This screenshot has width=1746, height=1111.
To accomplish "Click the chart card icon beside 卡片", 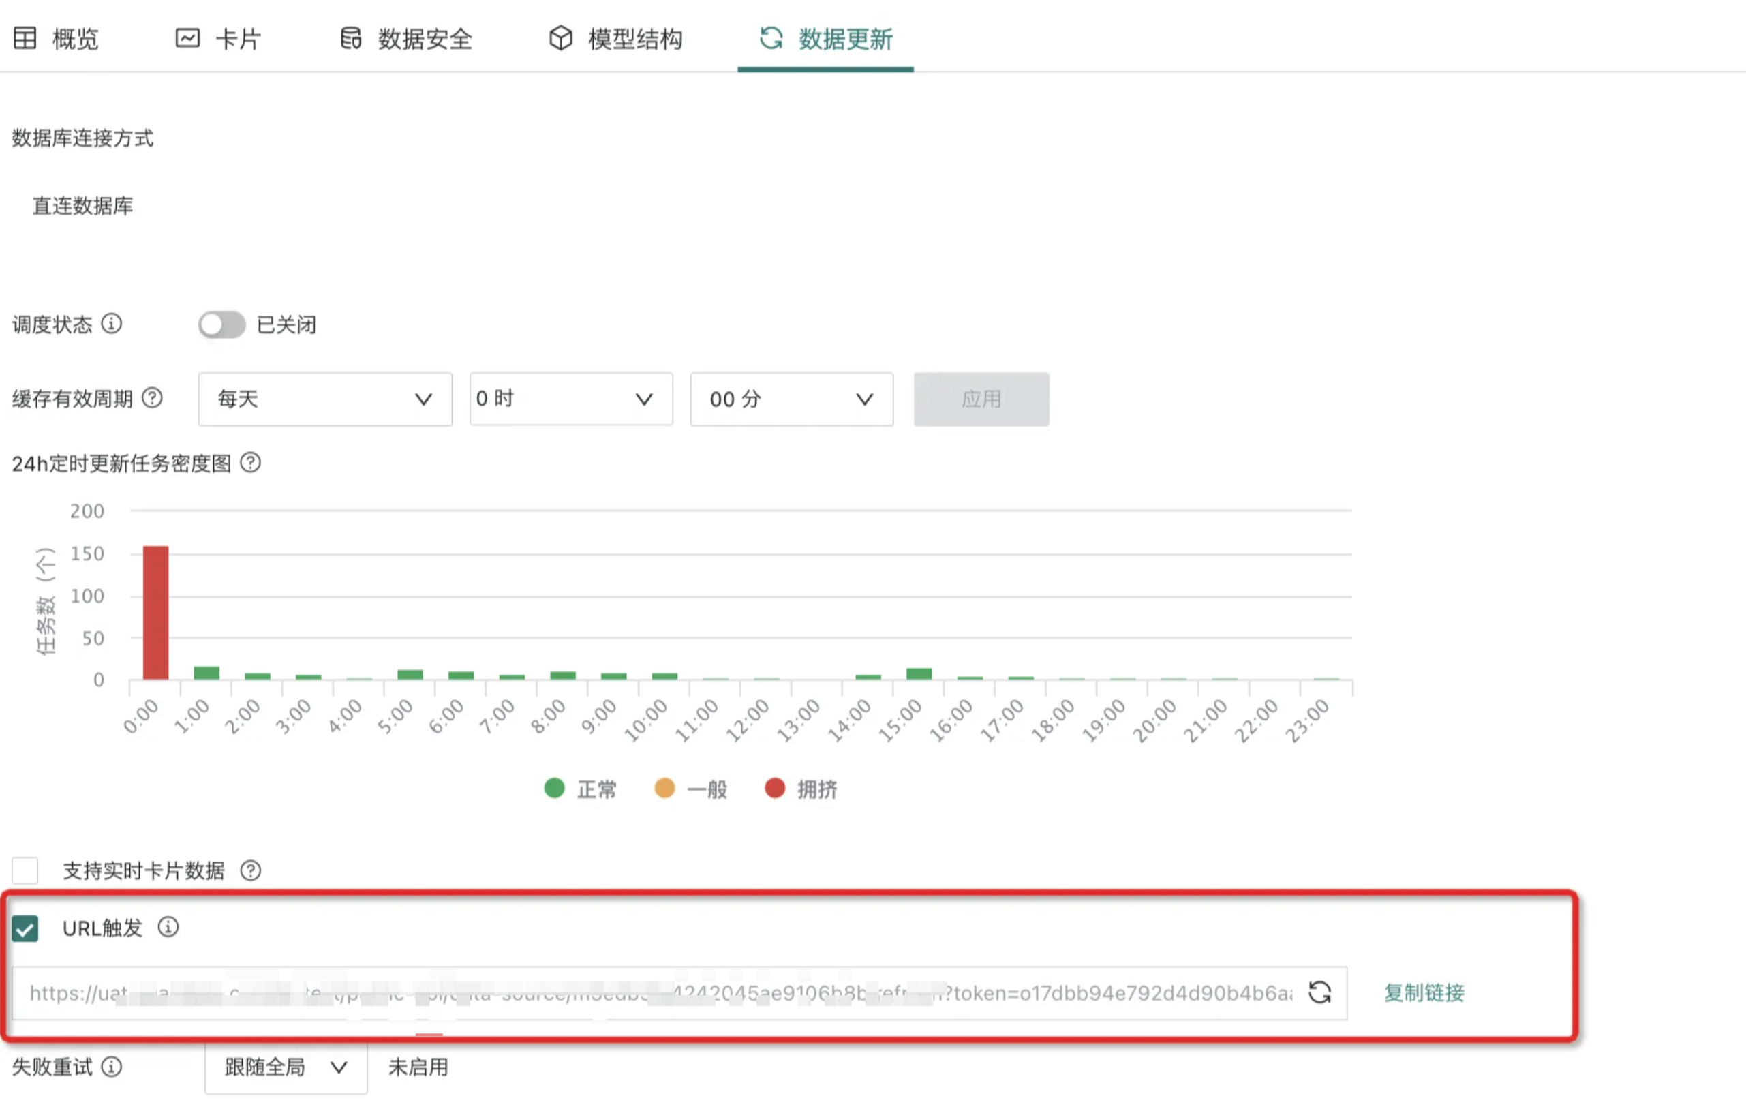I will [x=187, y=37].
